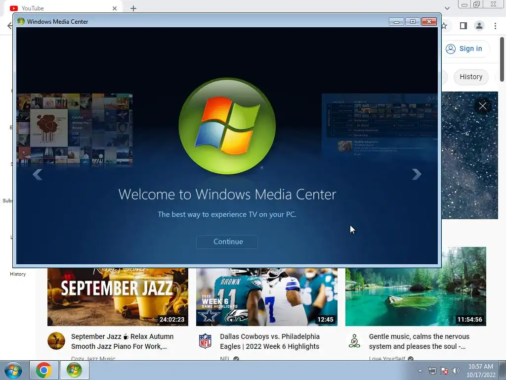Viewport: 506px width, 380px height.
Task: Open the Windows Start menu
Action: (13, 370)
